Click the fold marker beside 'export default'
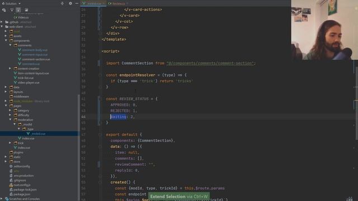 pos(100,135)
